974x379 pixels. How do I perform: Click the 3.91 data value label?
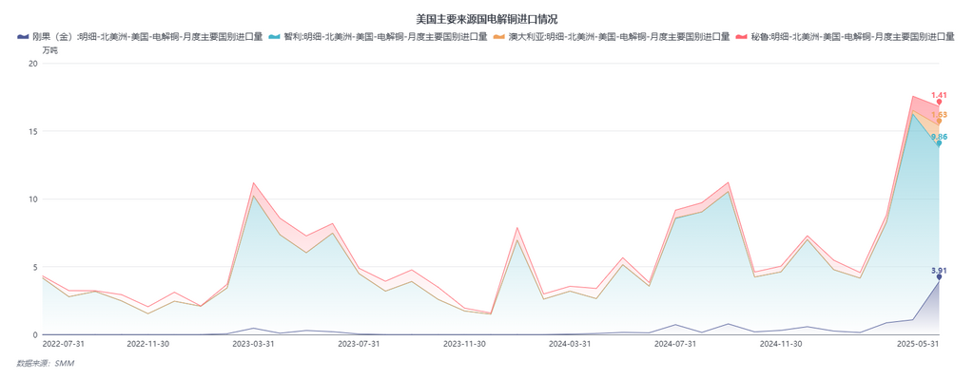click(939, 270)
